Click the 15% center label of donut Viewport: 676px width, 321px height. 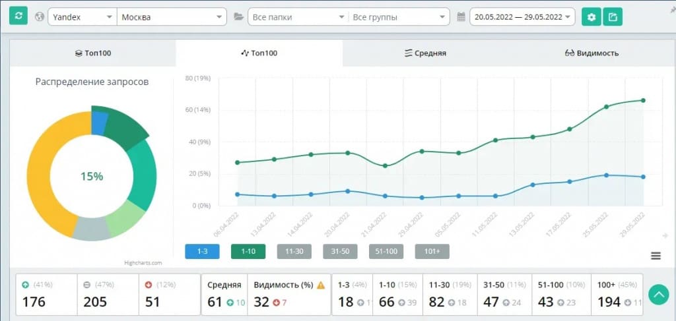click(91, 177)
